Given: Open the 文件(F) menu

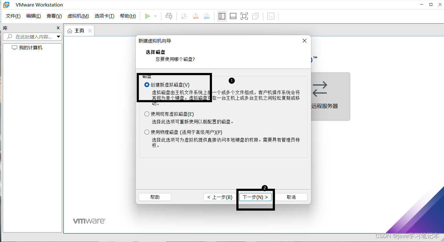Looking at the screenshot, I should point(13,16).
